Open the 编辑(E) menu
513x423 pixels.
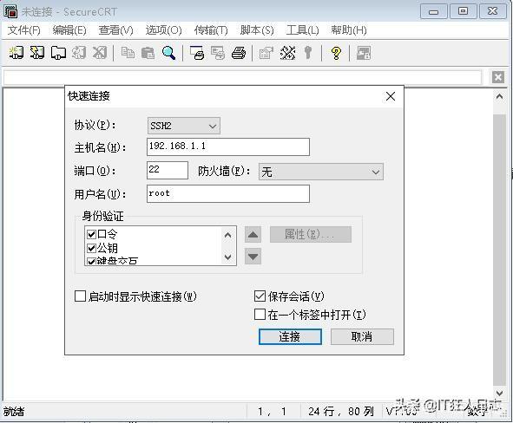pos(69,30)
